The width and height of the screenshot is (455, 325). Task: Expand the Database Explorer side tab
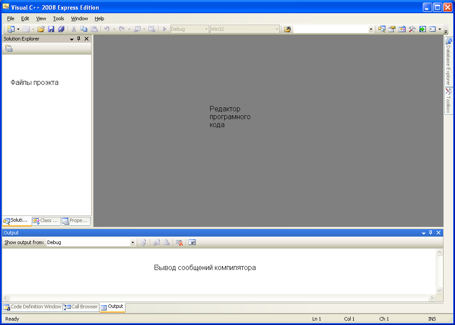(448, 61)
